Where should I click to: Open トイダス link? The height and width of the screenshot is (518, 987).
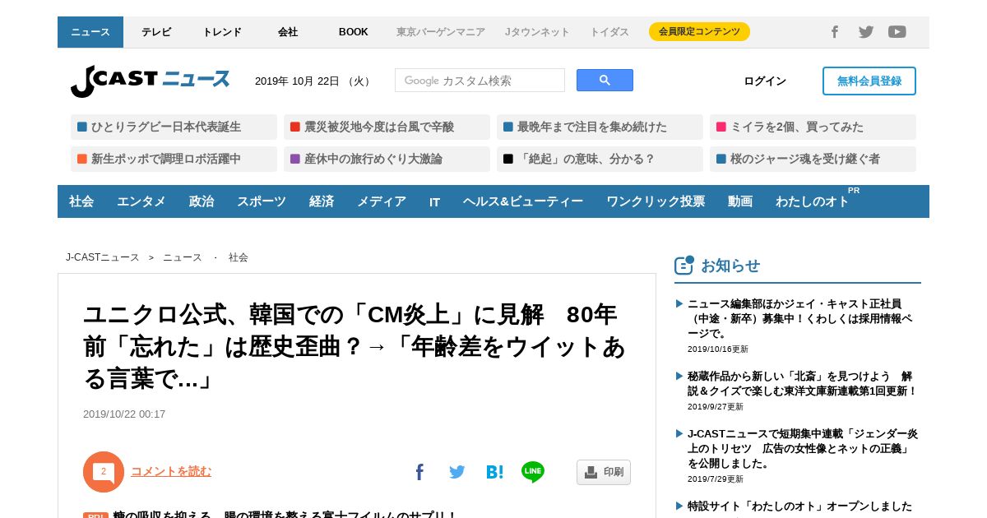pyautogui.click(x=609, y=32)
